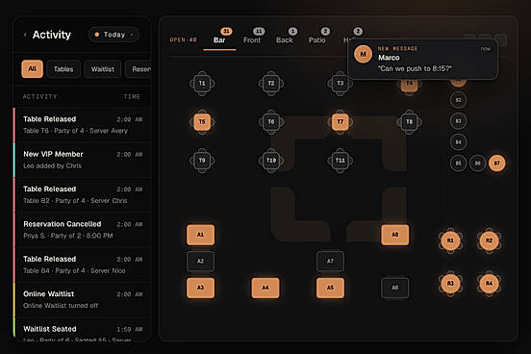Select occupied table T5 on floor map
Image resolution: width=531 pixels, height=354 pixels.
coord(202,121)
